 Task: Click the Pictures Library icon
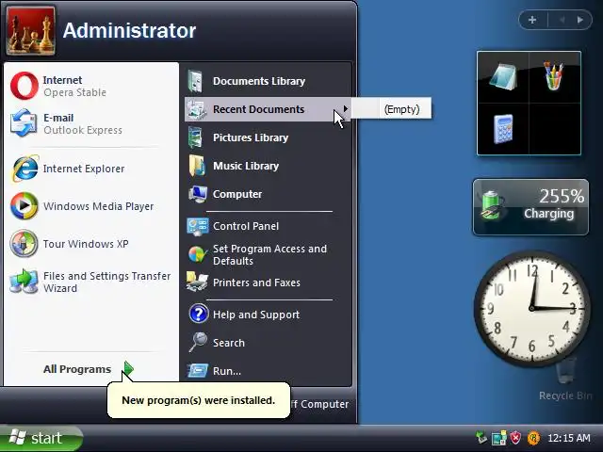pyautogui.click(x=196, y=137)
